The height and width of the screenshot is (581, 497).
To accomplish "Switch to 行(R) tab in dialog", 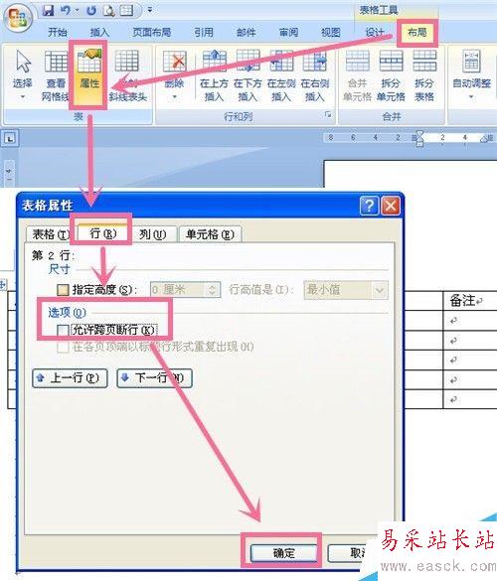I will click(103, 233).
